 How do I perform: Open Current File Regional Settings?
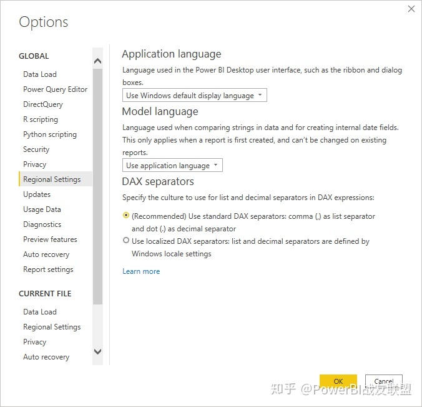[x=52, y=327]
